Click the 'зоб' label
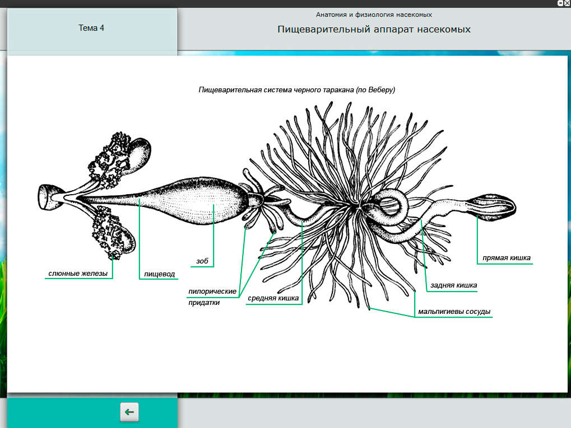This screenshot has width=571, height=428. click(202, 261)
